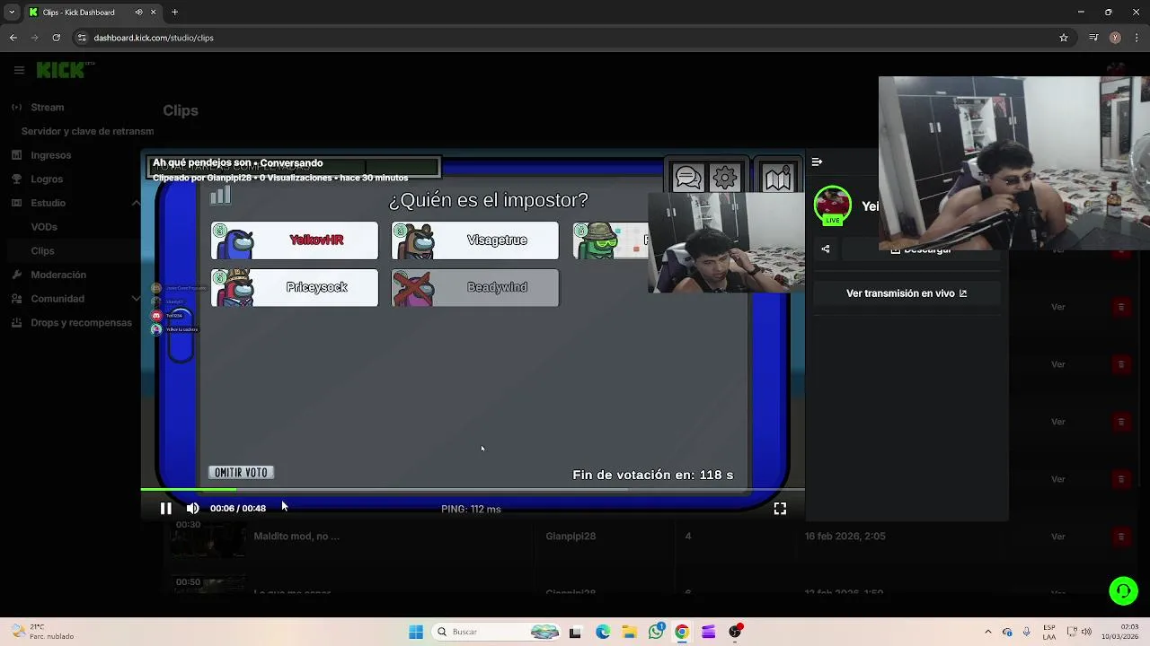
Task: Switch ESP LAA input language
Action: (1050, 632)
